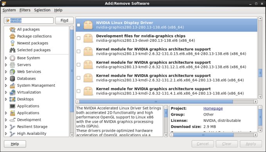Click package icon of kmdl-2.6.32-131.2.1 kernel module
Viewport: 266px width, 152px height.
click(x=88, y=78)
